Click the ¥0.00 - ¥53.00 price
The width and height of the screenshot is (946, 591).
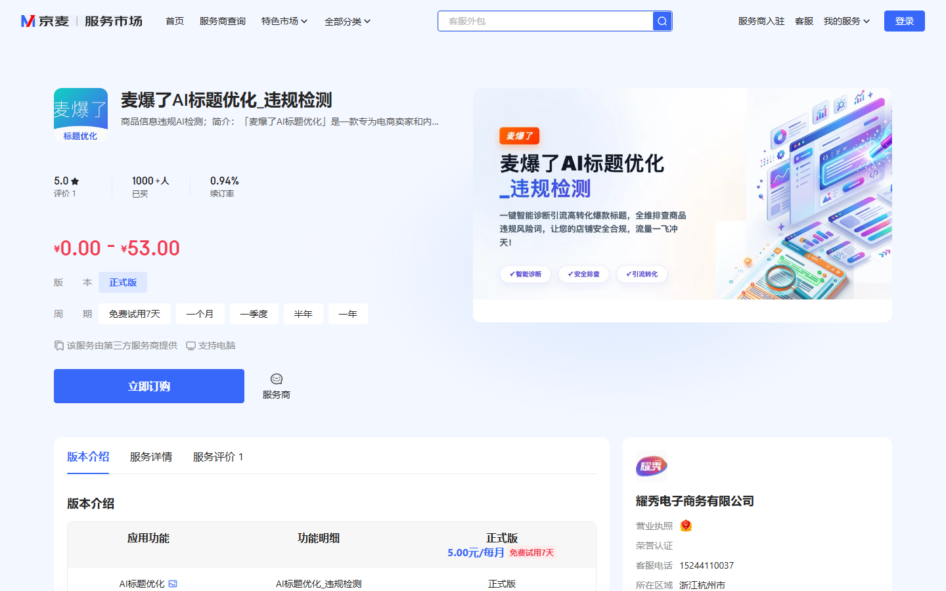[117, 248]
